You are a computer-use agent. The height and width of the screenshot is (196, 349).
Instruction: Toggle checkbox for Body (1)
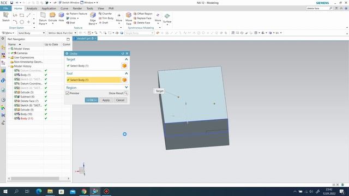click(x=16, y=75)
